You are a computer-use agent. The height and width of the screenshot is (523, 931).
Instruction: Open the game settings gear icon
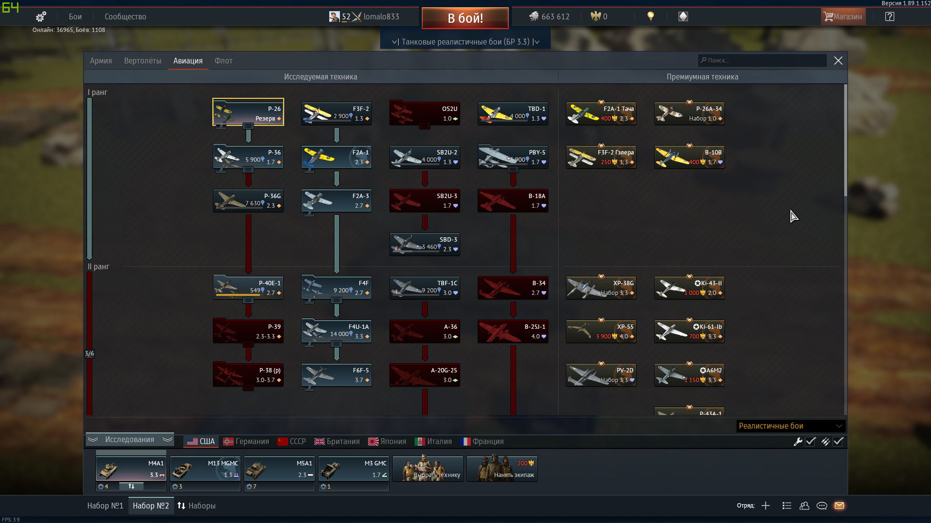(41, 17)
